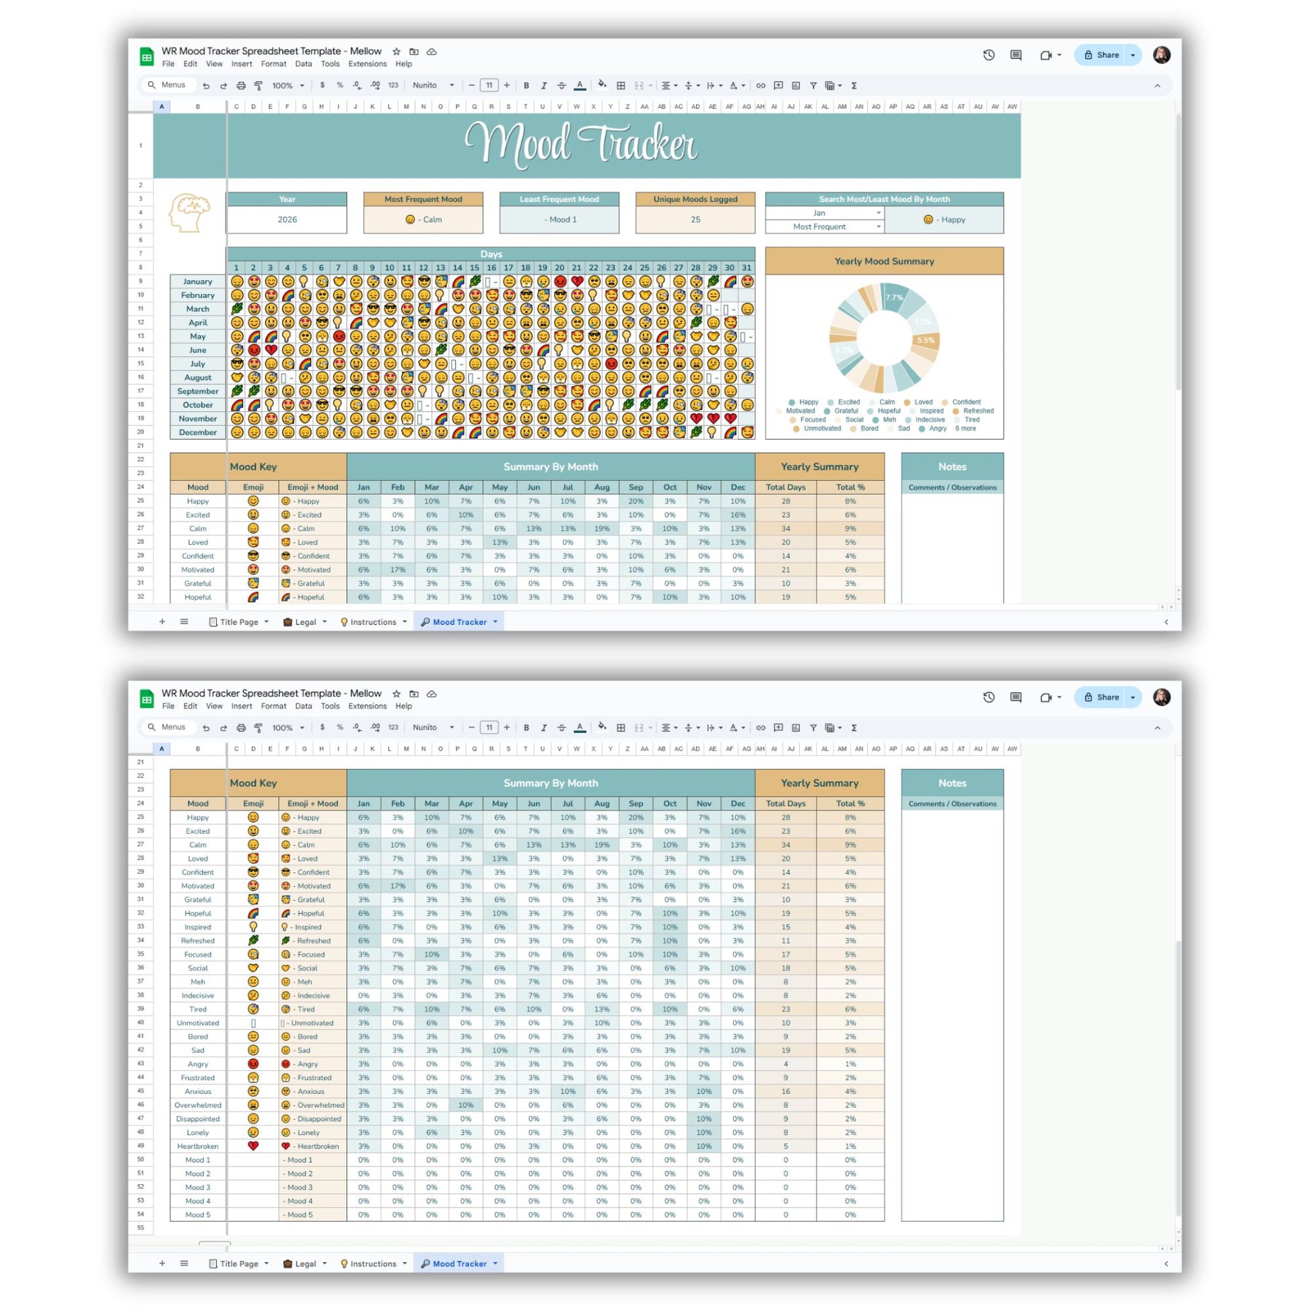This screenshot has height=1310, width=1310.
Task: Click the Year cell showing 2026
Action: coord(287,219)
